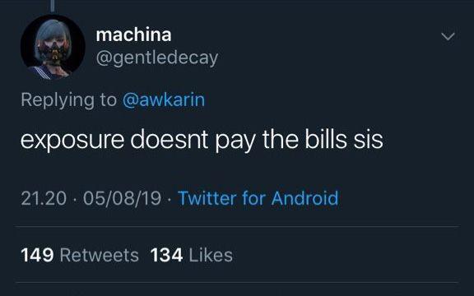The width and height of the screenshot is (474, 296).
Task: Click the 05/08/19 date stamp
Action: click(122, 198)
